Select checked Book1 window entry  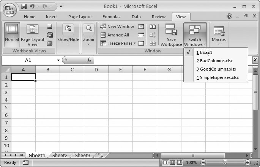tap(204, 52)
